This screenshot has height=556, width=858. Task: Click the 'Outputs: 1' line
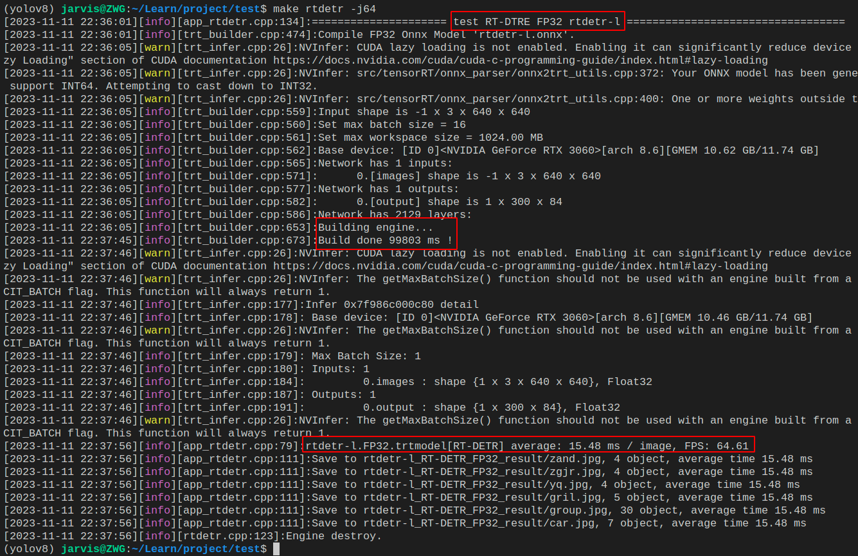pos(344,395)
